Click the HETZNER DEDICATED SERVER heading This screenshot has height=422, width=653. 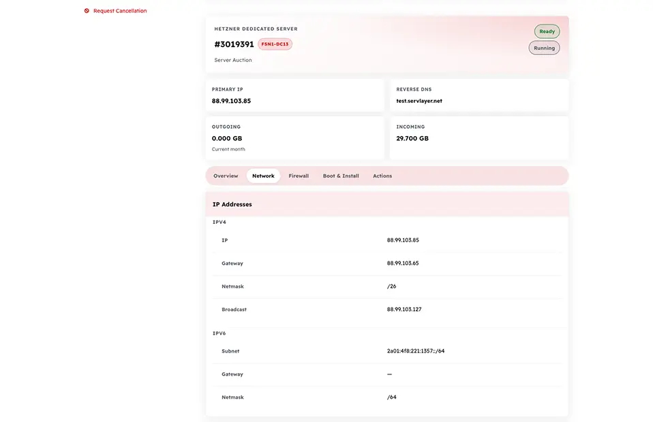(x=256, y=29)
